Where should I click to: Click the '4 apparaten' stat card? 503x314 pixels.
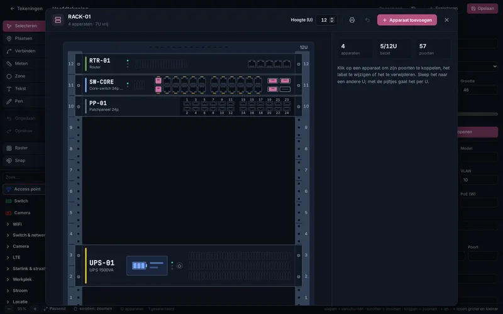(x=355, y=49)
